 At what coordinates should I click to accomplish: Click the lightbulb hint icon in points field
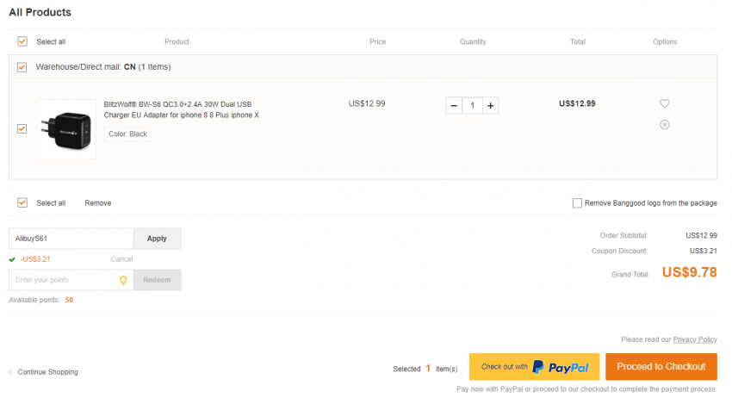pos(123,280)
